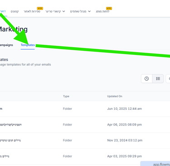Switch to list view with the bulleted-list icon

coord(158,78)
